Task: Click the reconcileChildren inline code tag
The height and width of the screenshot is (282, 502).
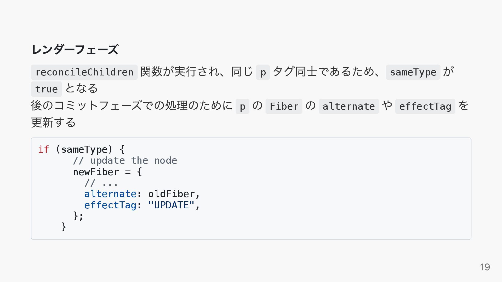Action: [x=84, y=72]
